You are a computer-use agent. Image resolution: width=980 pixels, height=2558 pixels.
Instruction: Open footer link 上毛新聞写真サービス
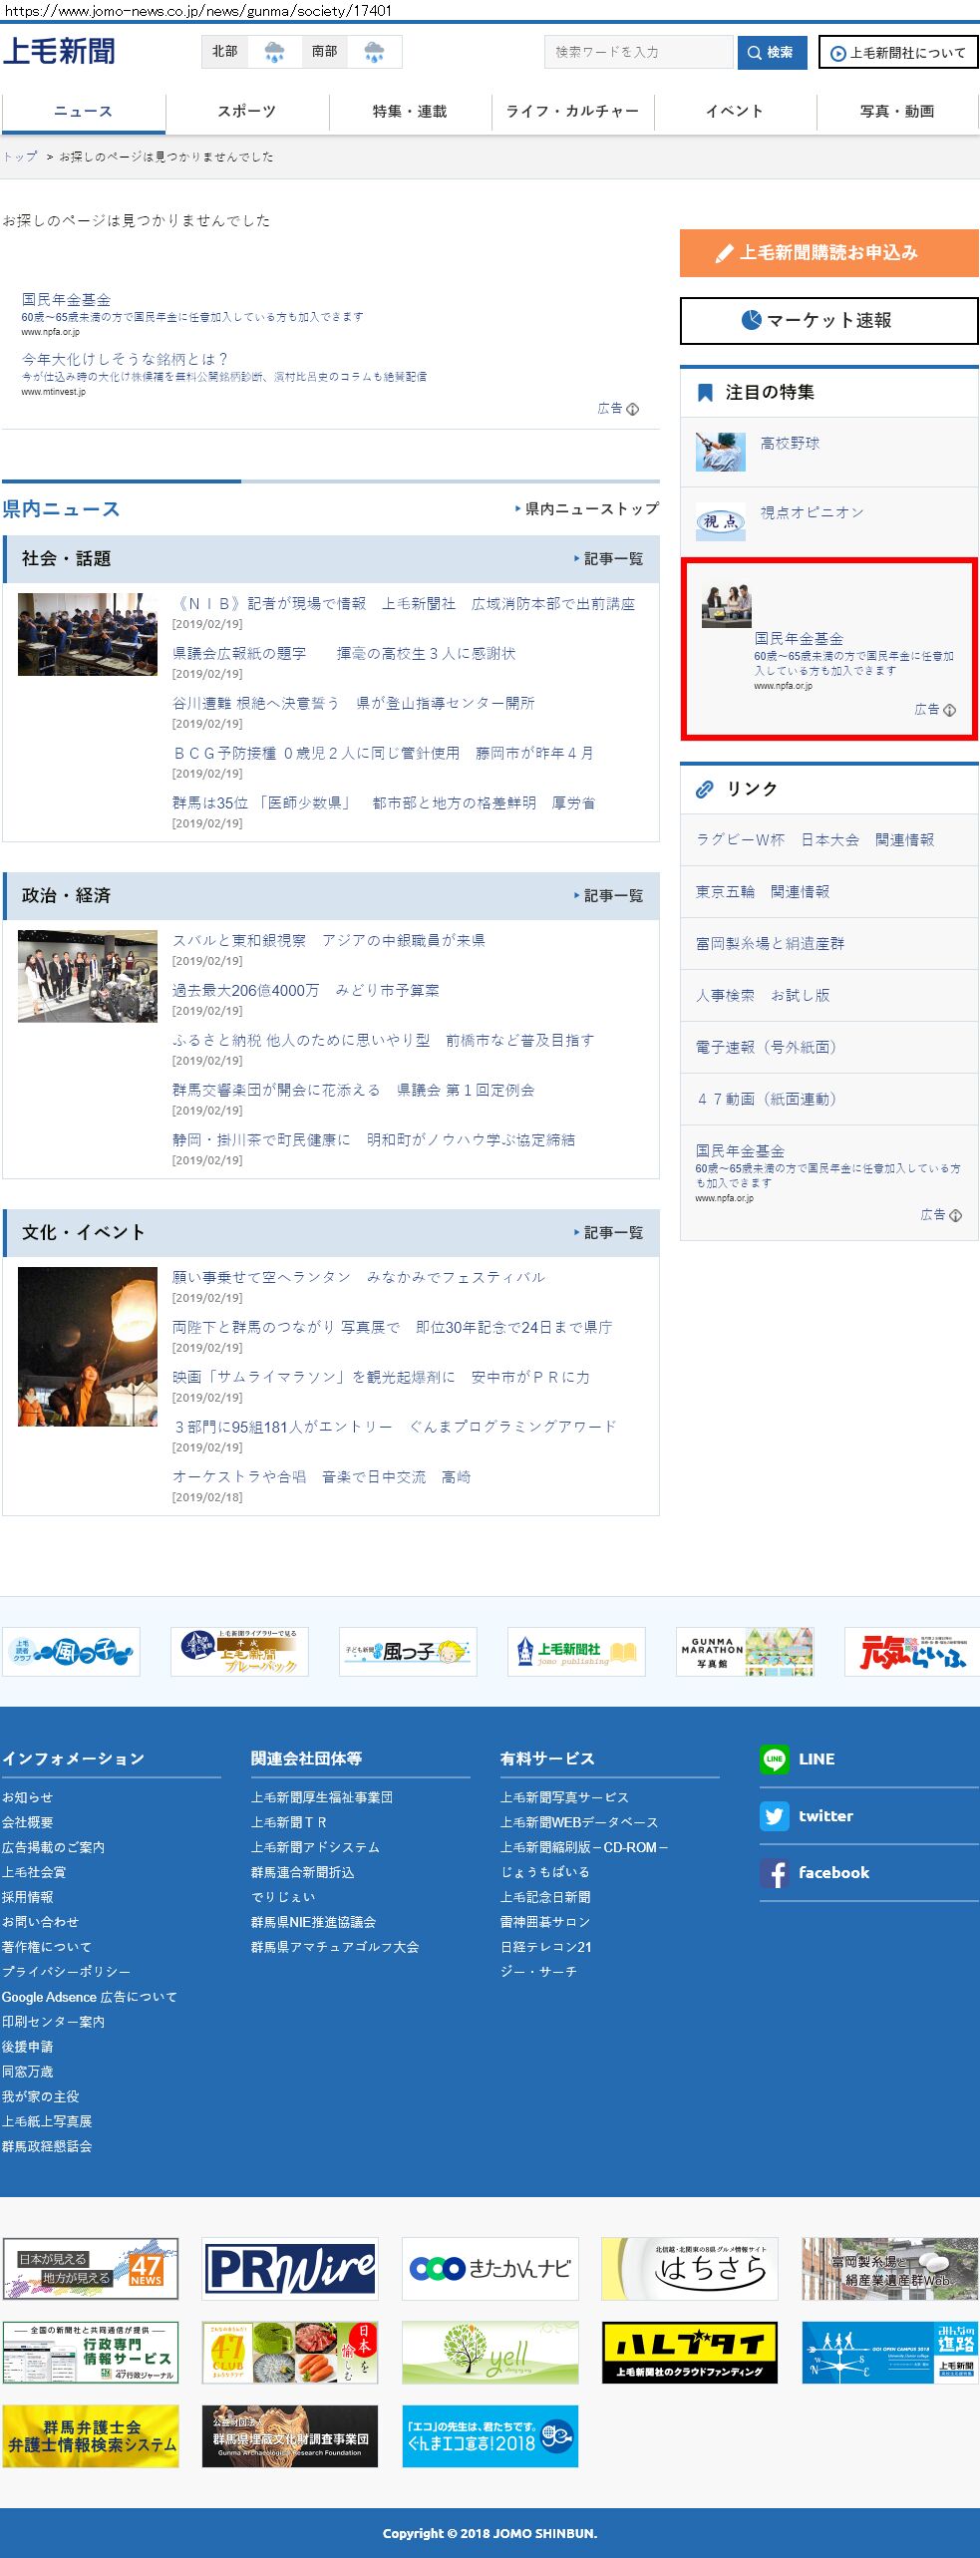564,1797
